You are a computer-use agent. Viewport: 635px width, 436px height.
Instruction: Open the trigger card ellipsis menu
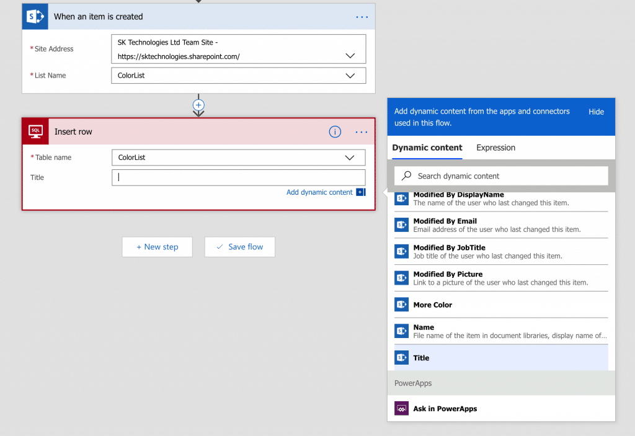pyautogui.click(x=362, y=17)
